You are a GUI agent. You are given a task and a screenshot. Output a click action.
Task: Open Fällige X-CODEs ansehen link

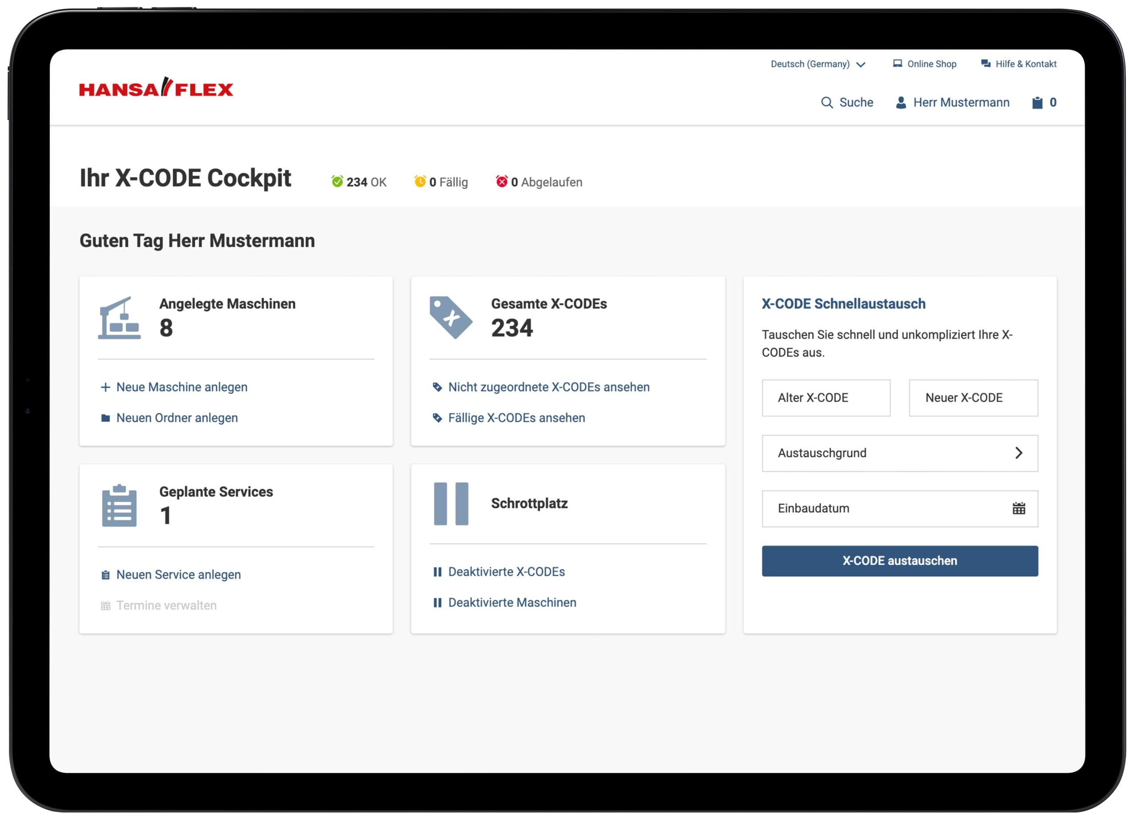[516, 418]
